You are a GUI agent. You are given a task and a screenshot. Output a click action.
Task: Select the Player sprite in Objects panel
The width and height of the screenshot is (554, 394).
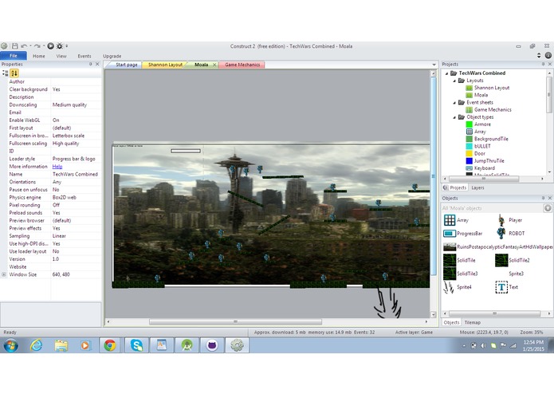(501, 220)
